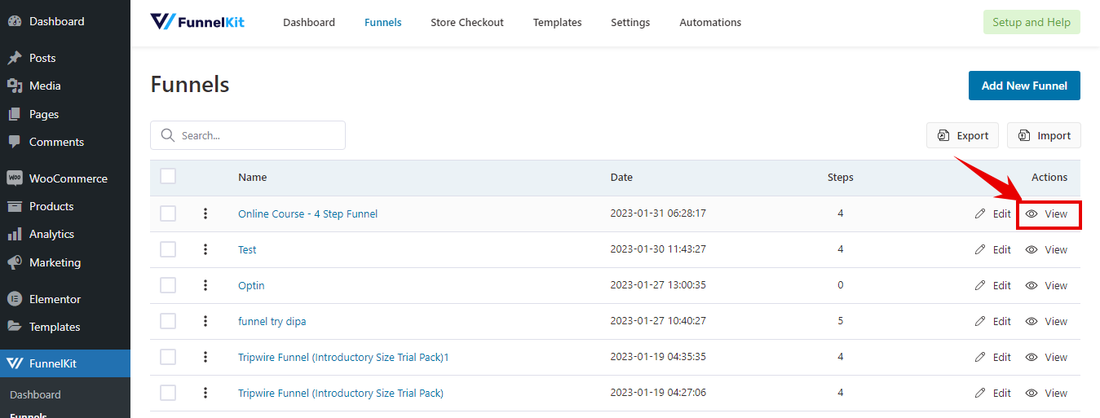This screenshot has height=418, width=1100.
Task: Tick checkbox for Tripwire Funnel Trial Pack)1 row
Action: click(x=168, y=357)
